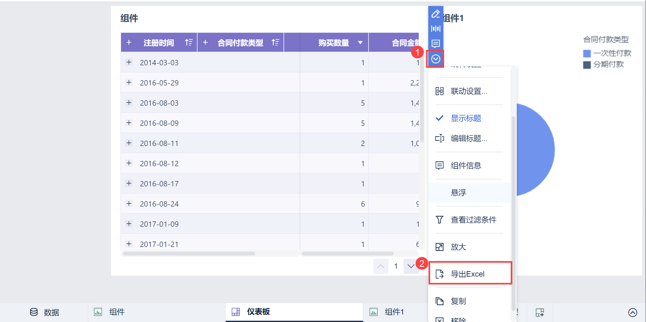Click the date cell 2016-08-24
Viewport: 646px width, 322px height.
[x=159, y=204]
